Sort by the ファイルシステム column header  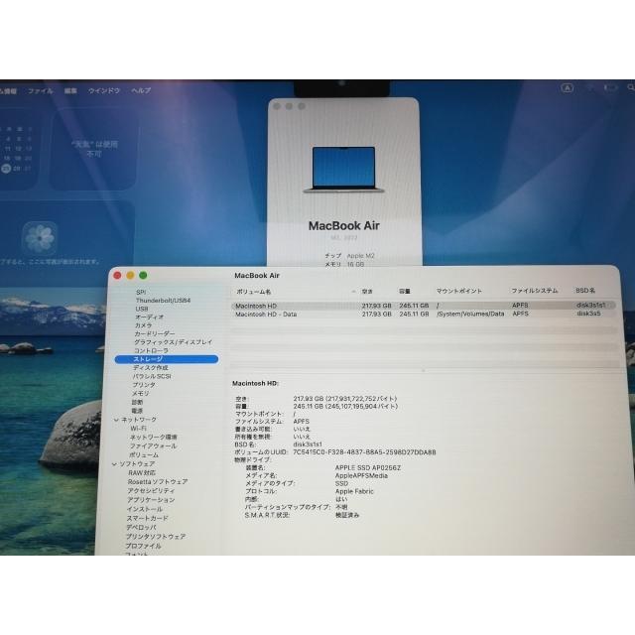point(534,291)
